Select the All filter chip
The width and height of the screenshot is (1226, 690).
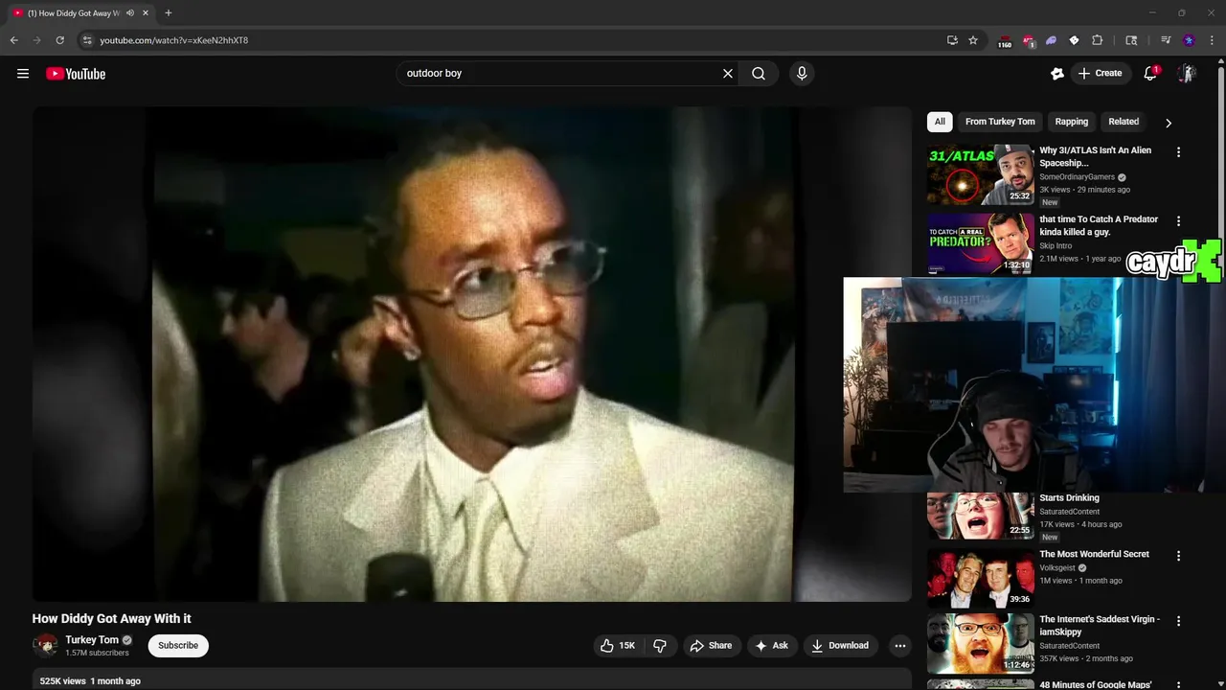click(940, 122)
